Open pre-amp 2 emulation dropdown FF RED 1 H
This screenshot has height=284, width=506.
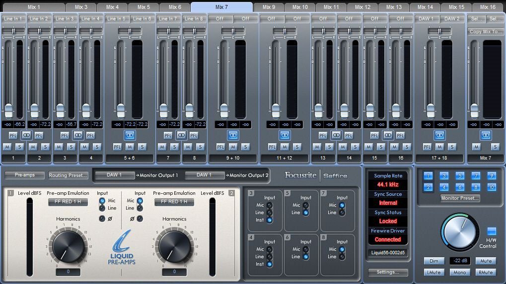click(x=174, y=202)
